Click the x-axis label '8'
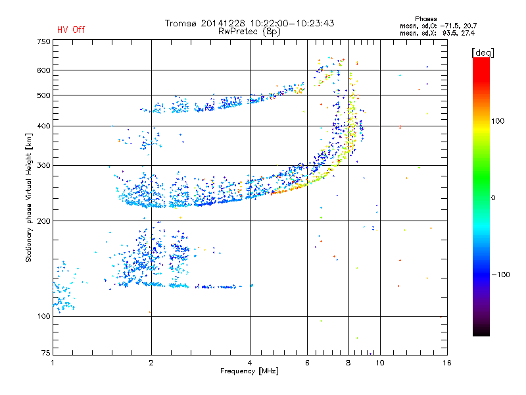The height and width of the screenshot is (395, 526). [348, 363]
